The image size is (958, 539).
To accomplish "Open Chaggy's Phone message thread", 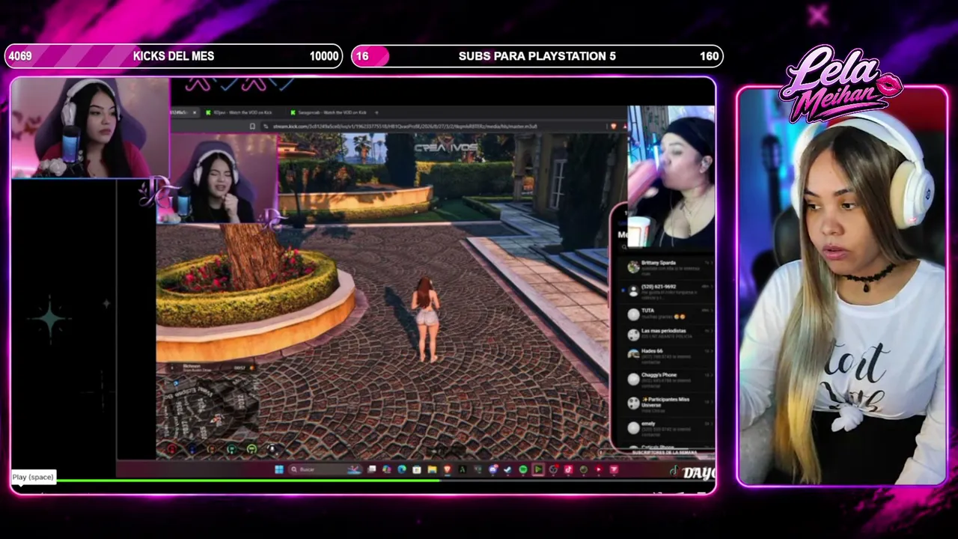I will point(667,379).
